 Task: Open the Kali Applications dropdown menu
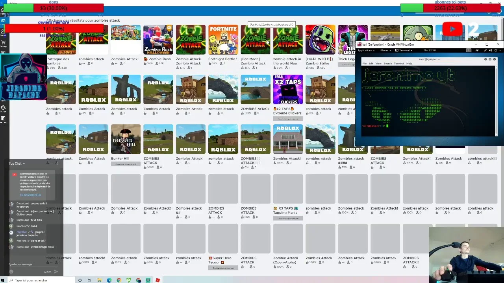pyautogui.click(x=365, y=50)
